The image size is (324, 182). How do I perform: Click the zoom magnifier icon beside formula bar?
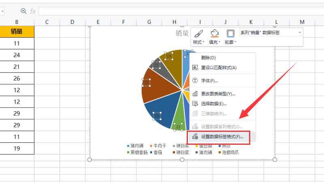tap(23, 11)
